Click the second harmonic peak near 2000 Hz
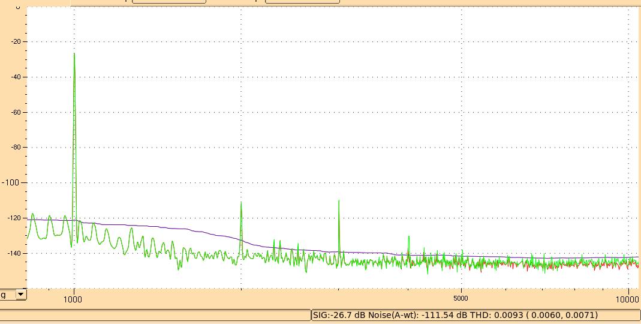The image size is (641, 324). (x=241, y=202)
